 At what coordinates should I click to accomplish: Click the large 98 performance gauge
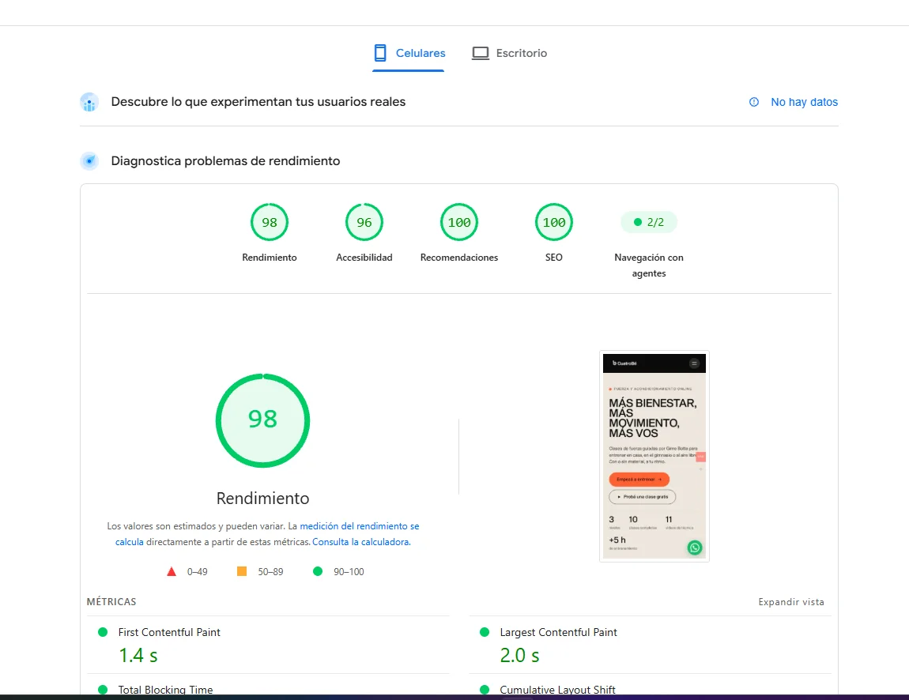262,420
